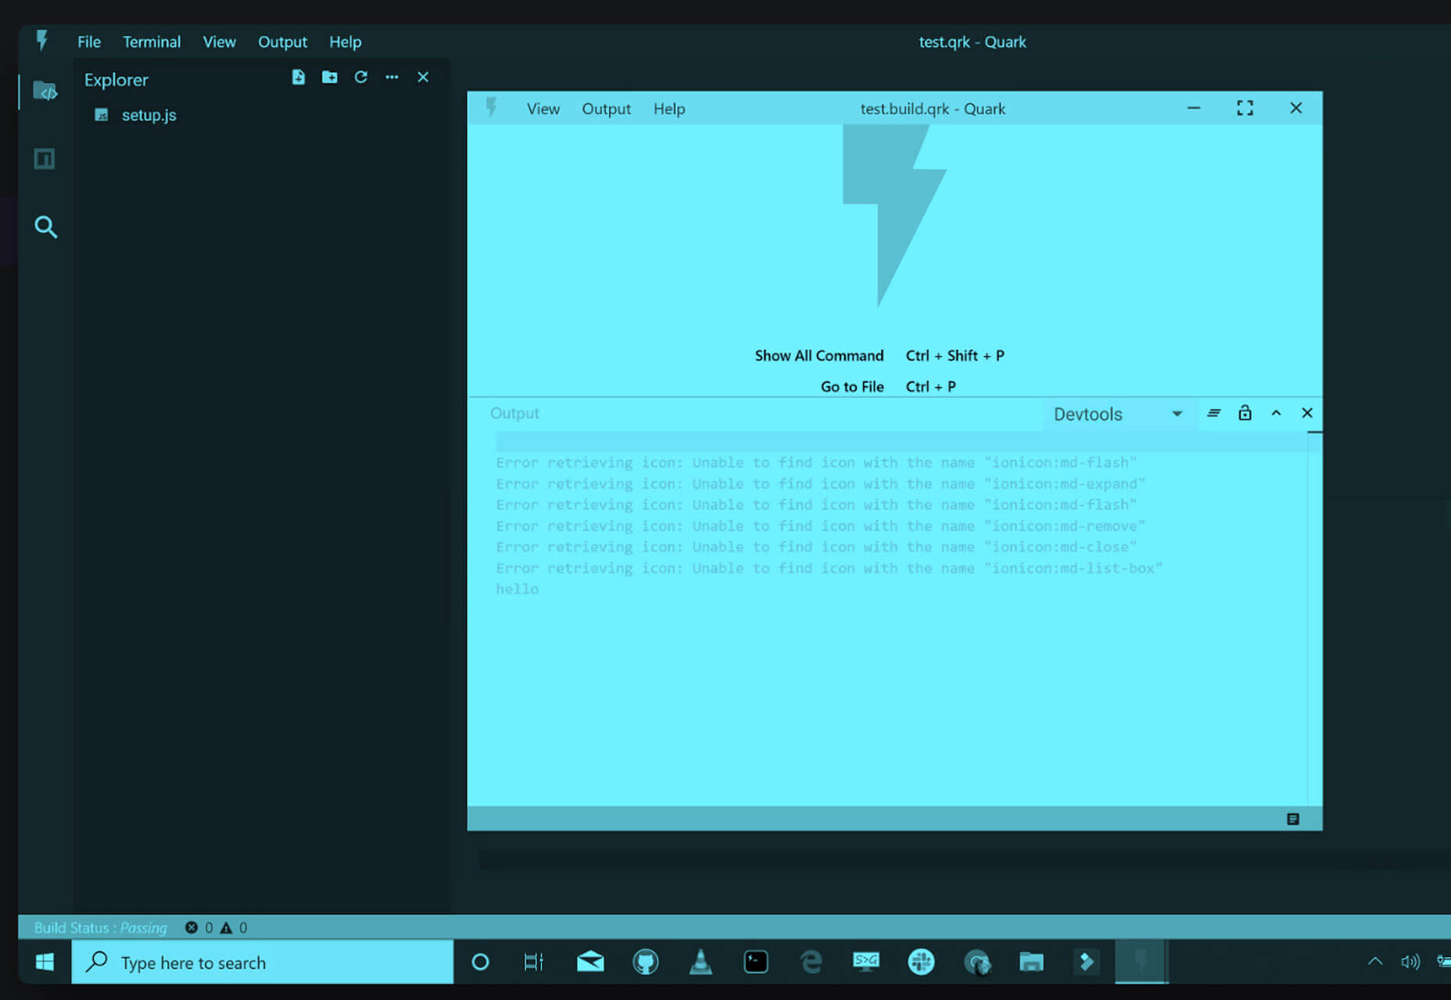
Task: Open the Output menu in test.build.qrk window
Action: point(606,109)
